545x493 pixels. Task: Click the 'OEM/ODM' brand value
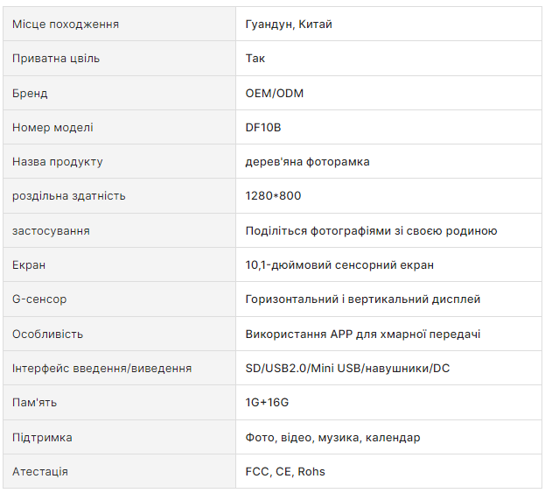(275, 93)
